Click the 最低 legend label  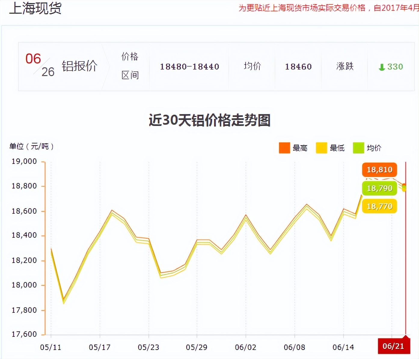tap(337, 148)
